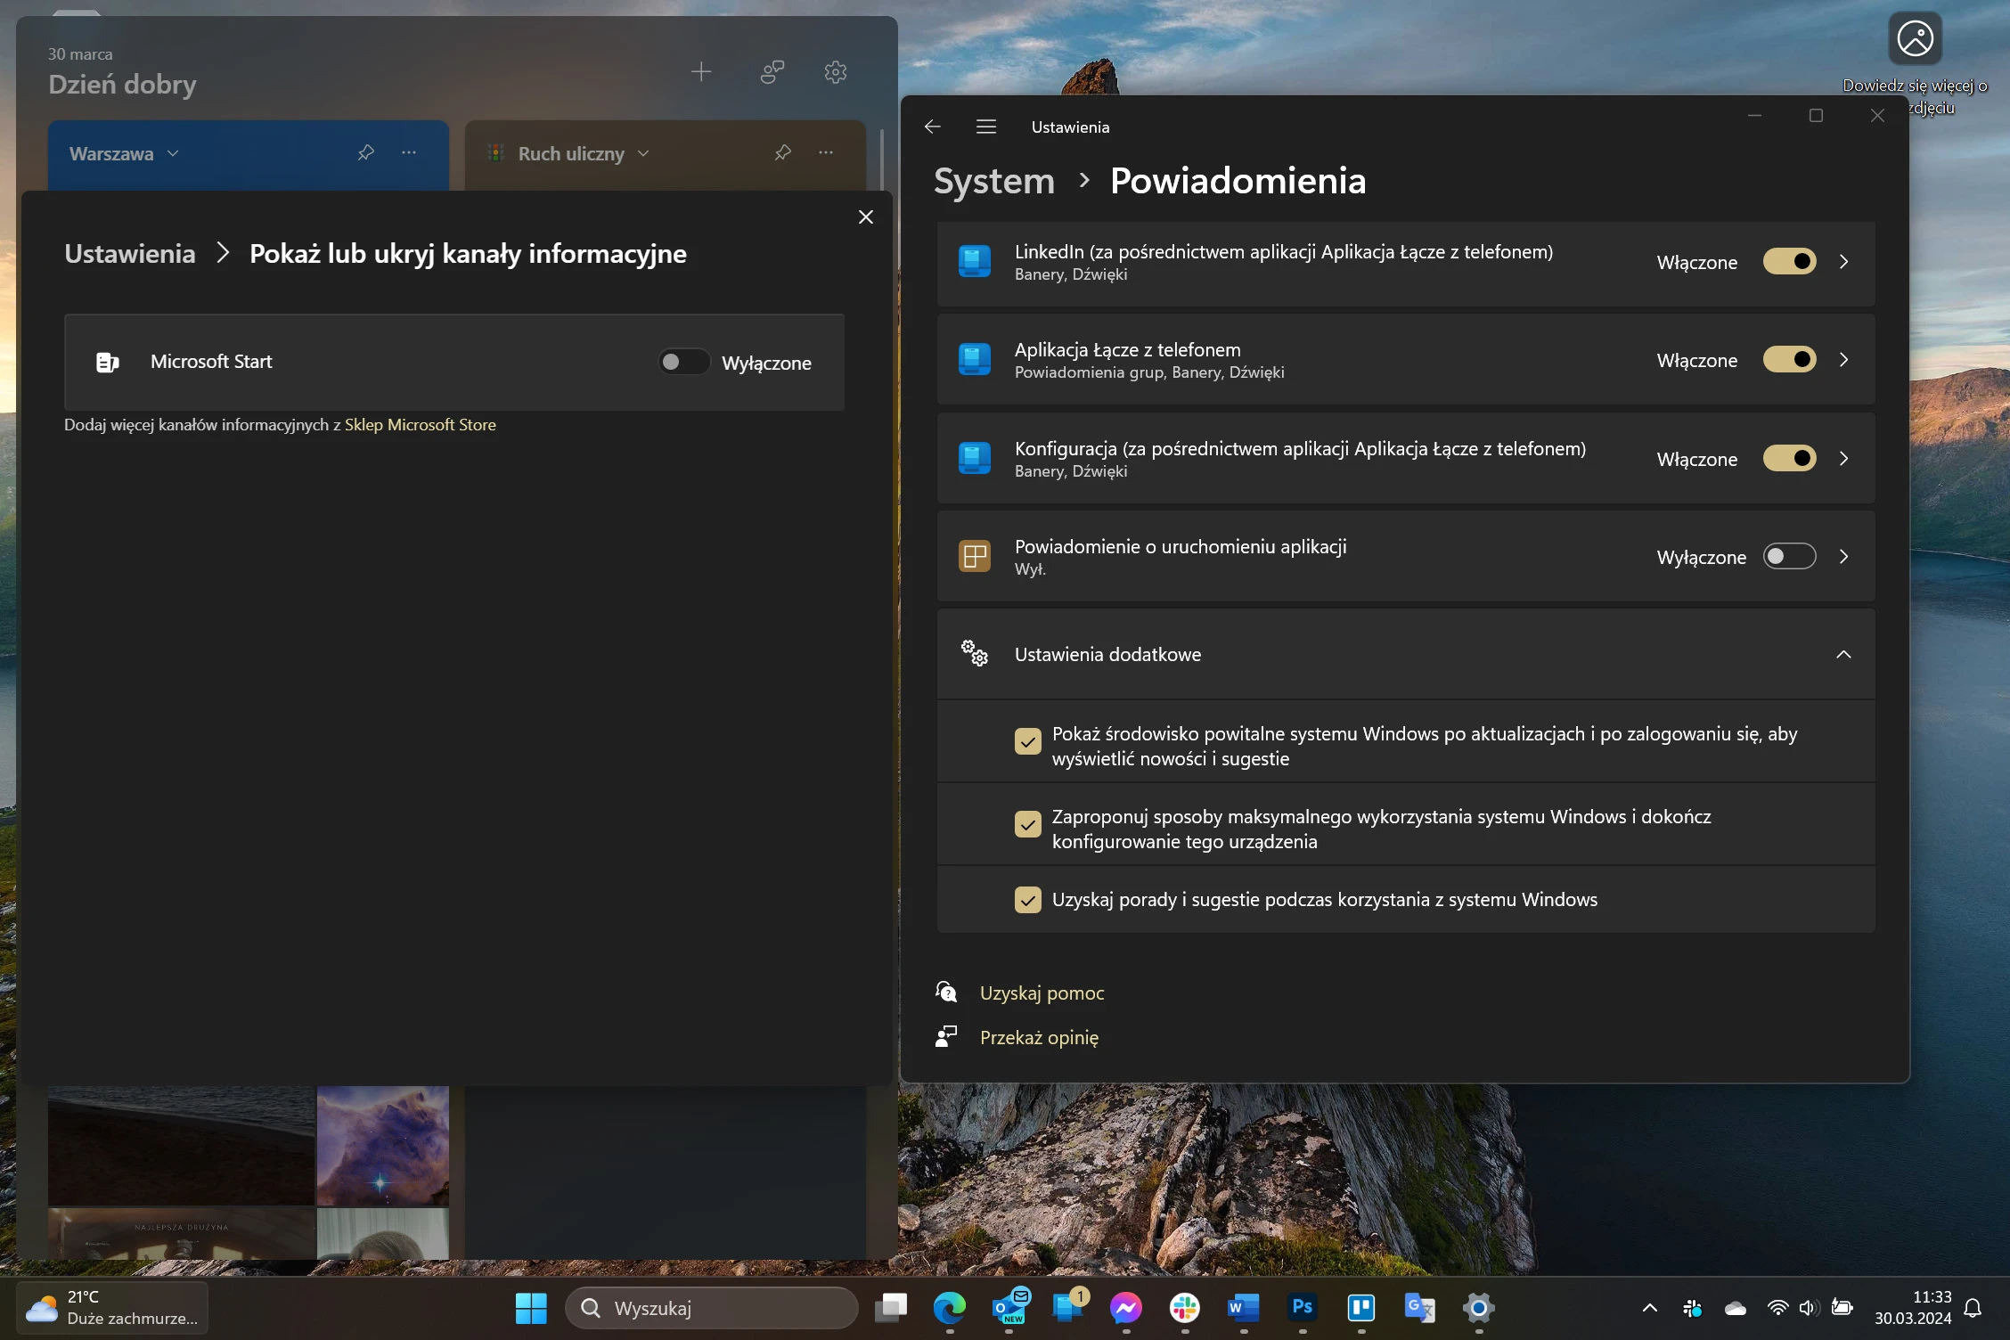Click the desktop photo info icon

click(1915, 39)
